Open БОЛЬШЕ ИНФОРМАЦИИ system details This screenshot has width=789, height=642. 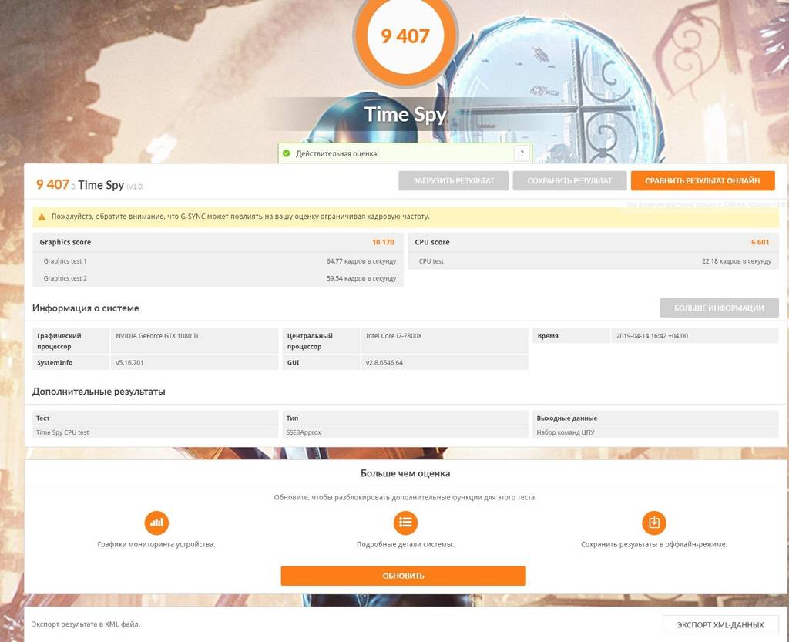(x=719, y=308)
